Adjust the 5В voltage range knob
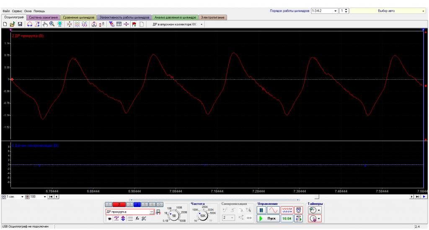 tap(174, 215)
